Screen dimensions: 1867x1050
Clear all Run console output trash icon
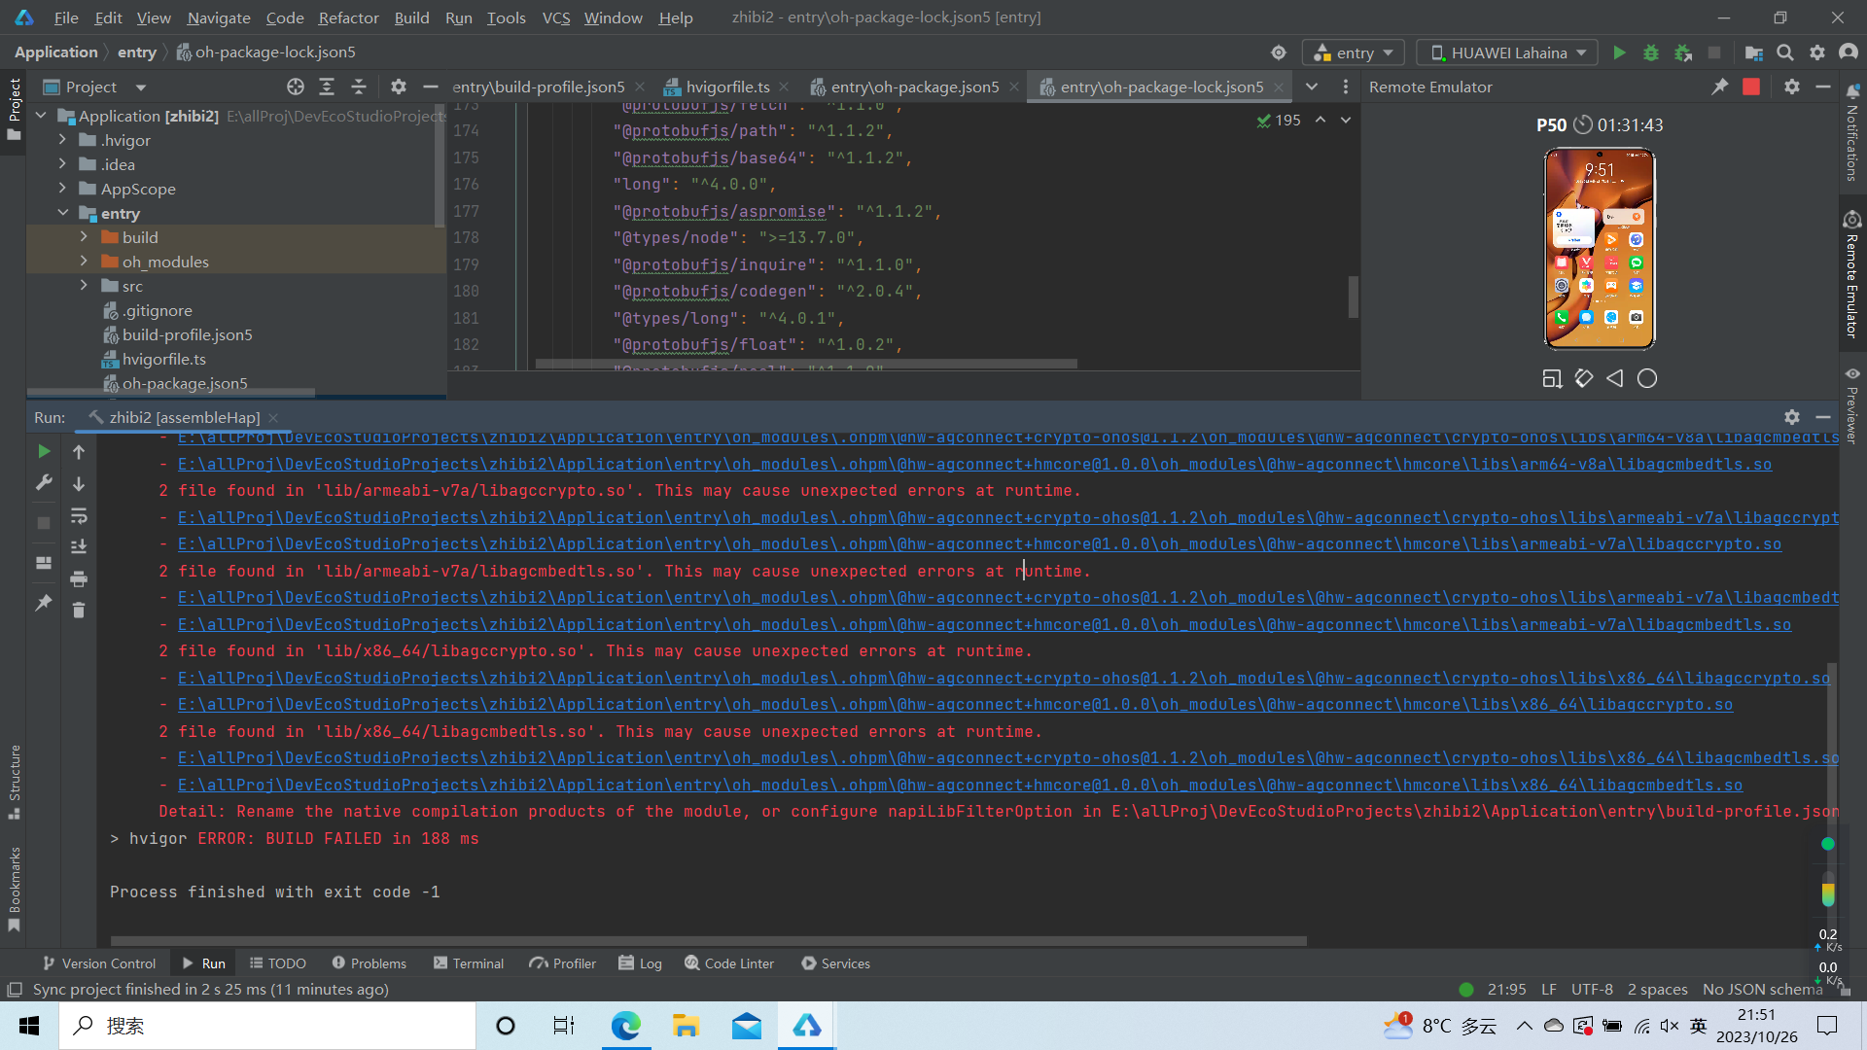pyautogui.click(x=79, y=611)
